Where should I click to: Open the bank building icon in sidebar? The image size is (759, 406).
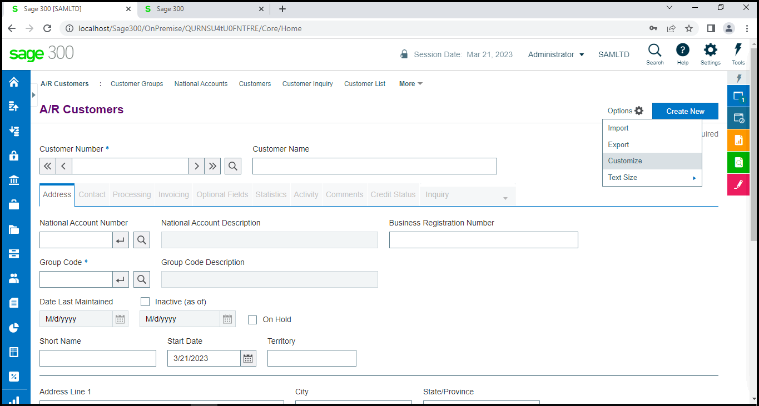(x=14, y=180)
